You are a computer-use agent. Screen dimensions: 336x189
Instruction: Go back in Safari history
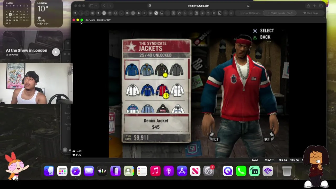104,6
